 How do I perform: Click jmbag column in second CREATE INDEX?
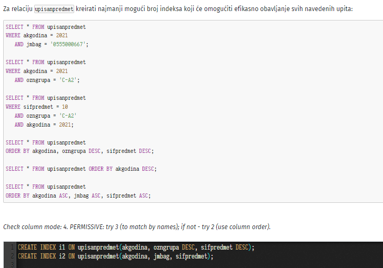tap(161, 256)
